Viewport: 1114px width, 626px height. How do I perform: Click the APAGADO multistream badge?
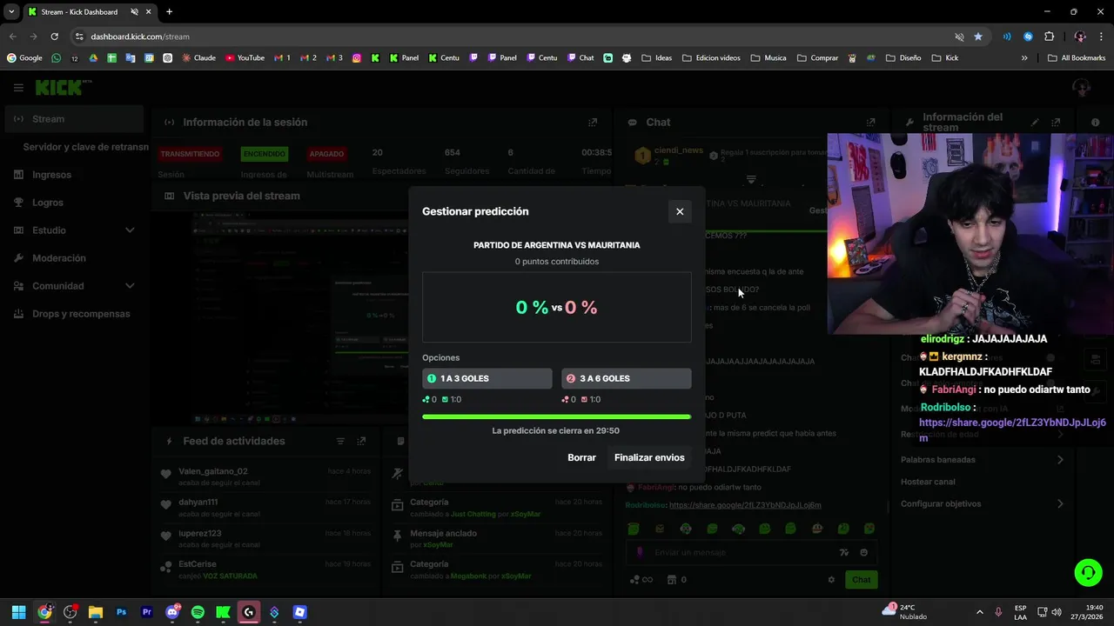tap(326, 154)
